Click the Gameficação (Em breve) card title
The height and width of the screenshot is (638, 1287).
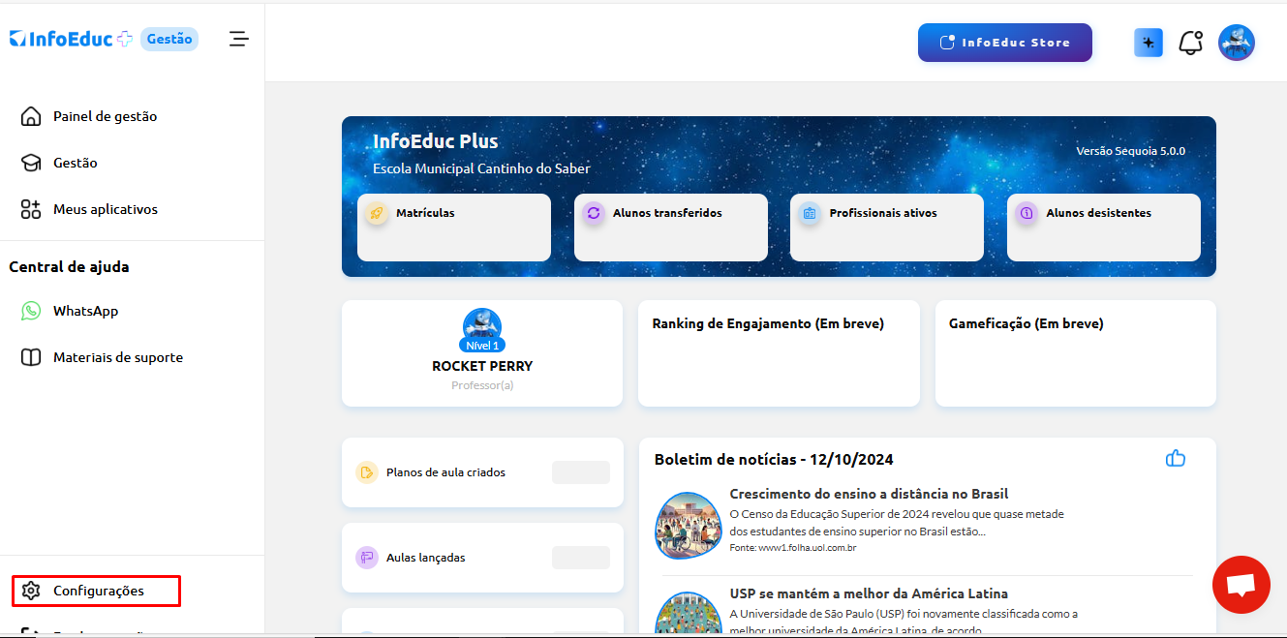click(x=1027, y=323)
